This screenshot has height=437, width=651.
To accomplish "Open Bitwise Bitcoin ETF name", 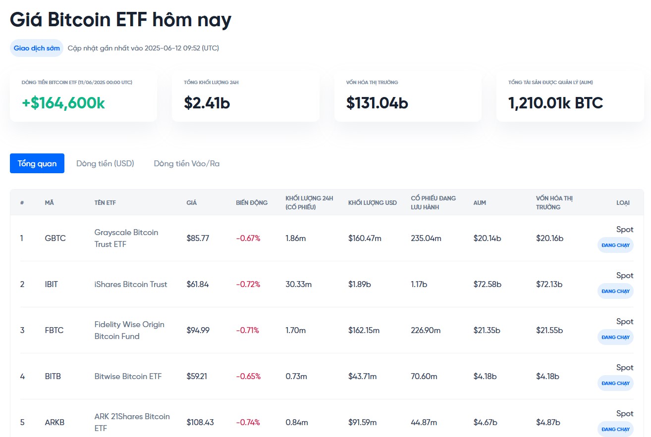I will 128,376.
